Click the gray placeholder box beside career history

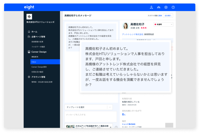click(169, 125)
